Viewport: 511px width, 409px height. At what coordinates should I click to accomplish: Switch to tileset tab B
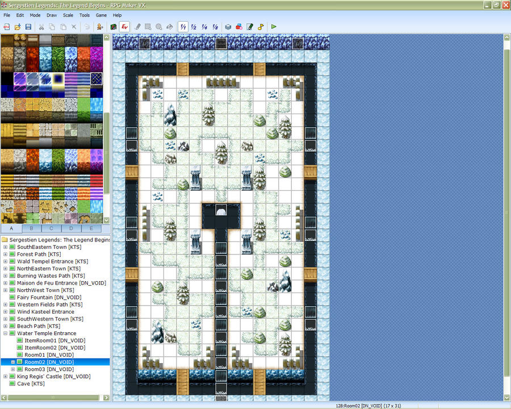point(32,228)
